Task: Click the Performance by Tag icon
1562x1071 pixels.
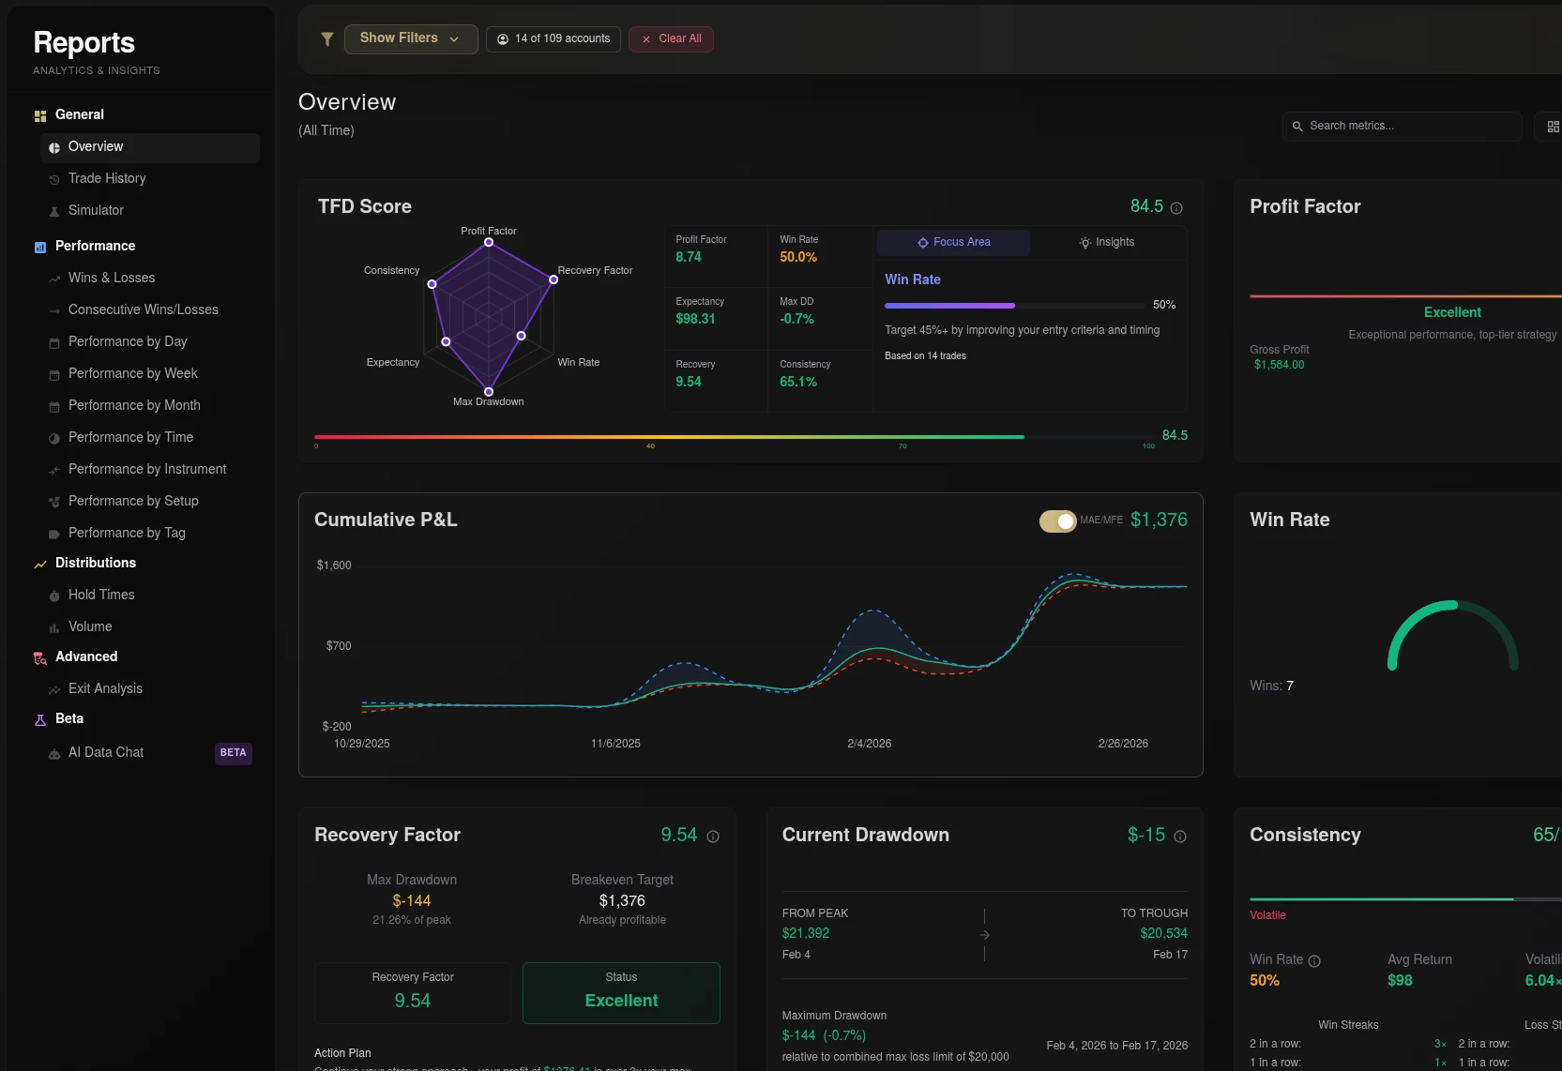Action: pos(54,534)
